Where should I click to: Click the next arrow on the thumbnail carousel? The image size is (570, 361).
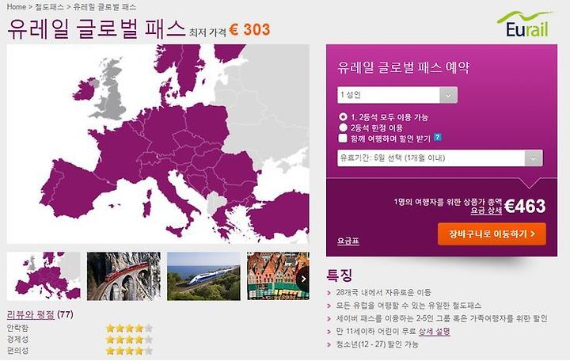(303, 279)
